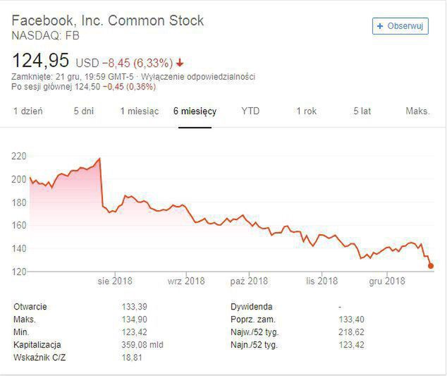Image resolution: width=447 pixels, height=376 pixels.
Task: Click the gru 2018 axis label
Action: 386,281
